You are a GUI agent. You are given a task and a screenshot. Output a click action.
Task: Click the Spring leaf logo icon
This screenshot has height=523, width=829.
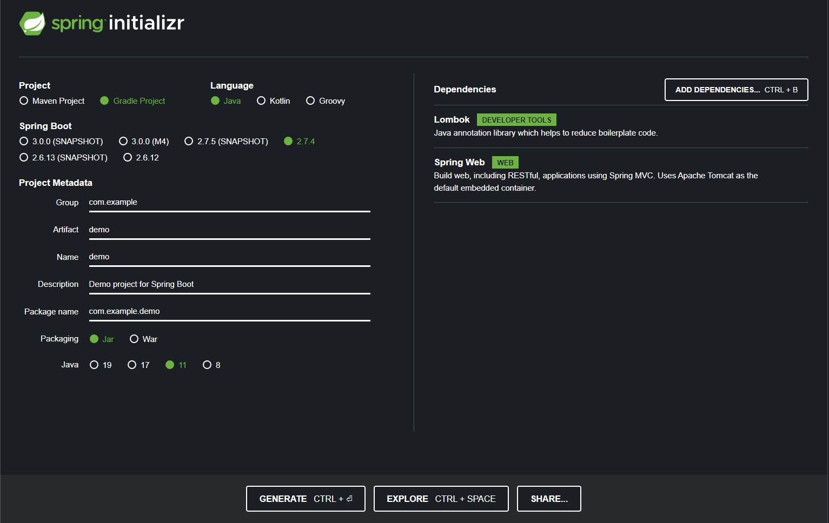coord(32,23)
